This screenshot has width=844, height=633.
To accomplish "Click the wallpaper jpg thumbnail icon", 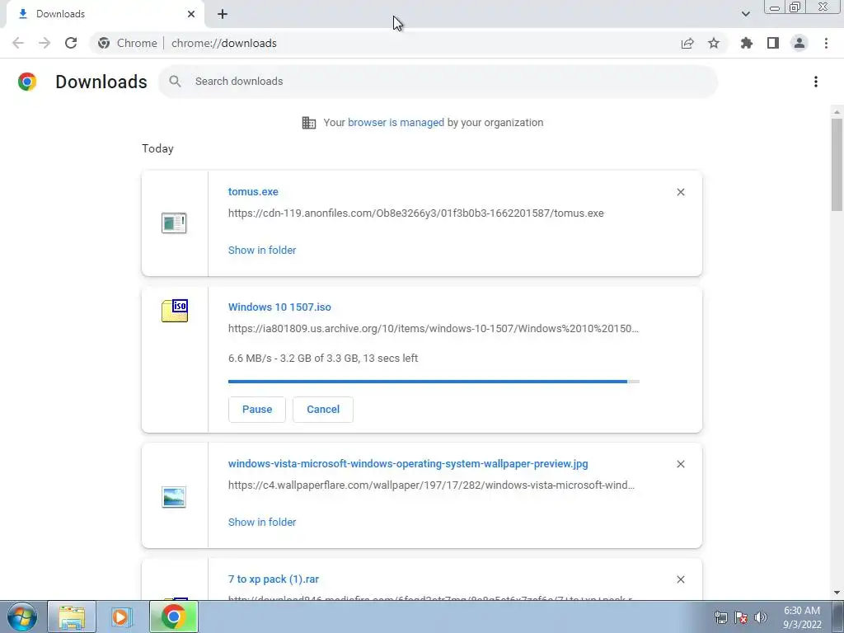I will click(174, 497).
